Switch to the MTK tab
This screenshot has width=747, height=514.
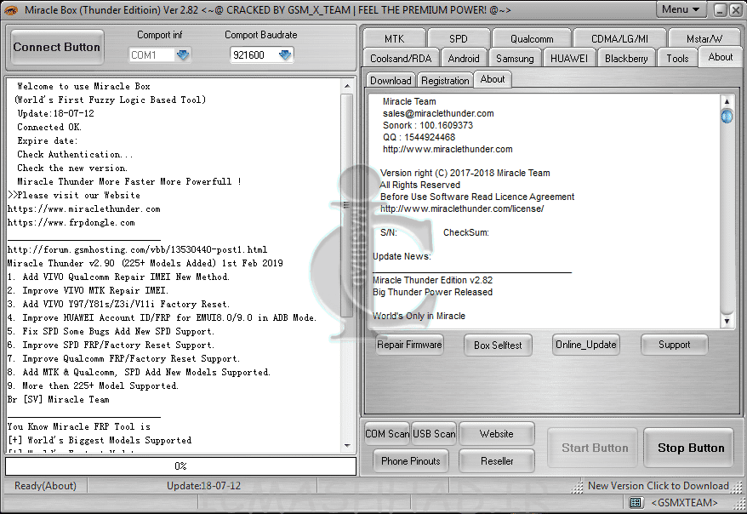pos(394,38)
